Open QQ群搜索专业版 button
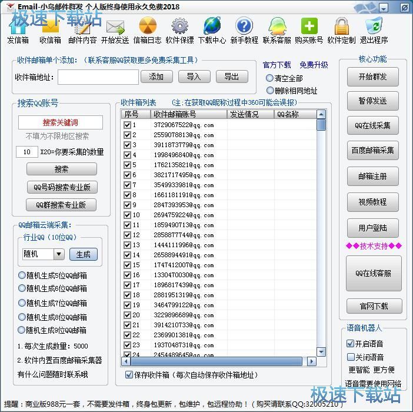This screenshot has height=412, width=413. click(61, 205)
